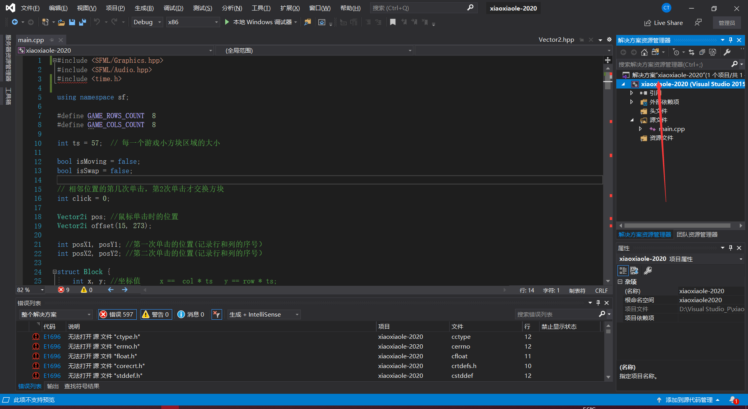748x409 pixels.
Task: Sync with Active Document in Solution Explorer
Action: pyautogui.click(x=692, y=52)
